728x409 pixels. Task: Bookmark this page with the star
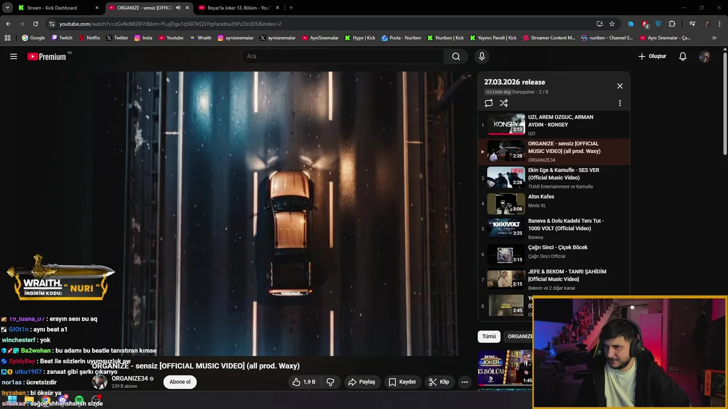tap(612, 24)
